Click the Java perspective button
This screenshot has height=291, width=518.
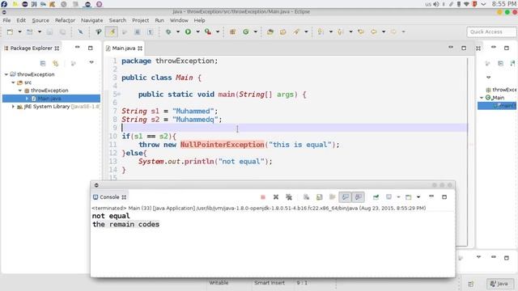coord(499,284)
